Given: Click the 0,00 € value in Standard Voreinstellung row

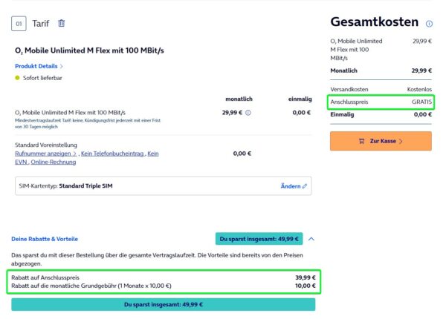Looking at the screenshot, I should (242, 154).
